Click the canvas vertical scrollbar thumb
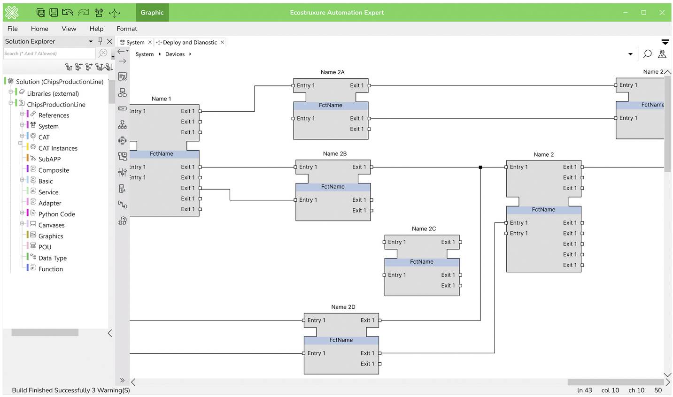Viewport: 673px width, 397px height. click(667, 124)
